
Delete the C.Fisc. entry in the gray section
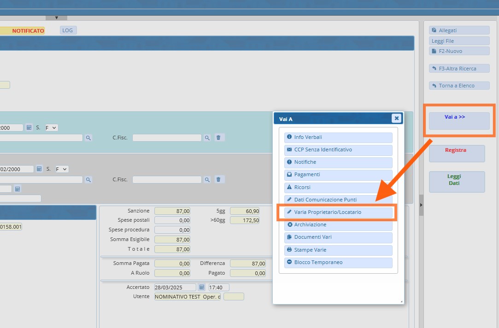(x=218, y=179)
